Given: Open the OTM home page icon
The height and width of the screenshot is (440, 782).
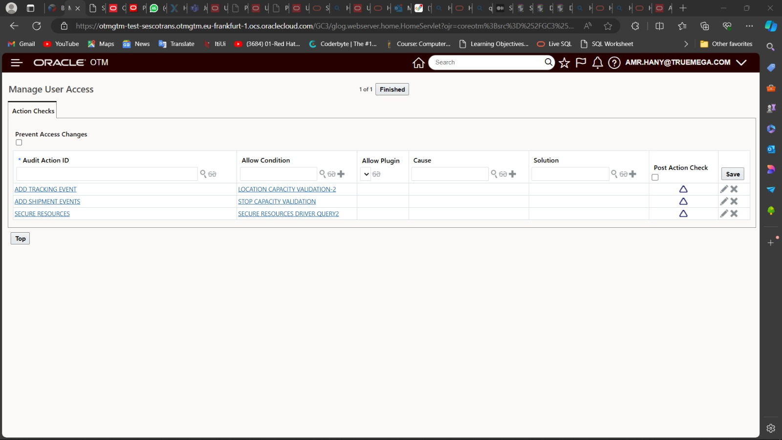Looking at the screenshot, I should (x=418, y=63).
